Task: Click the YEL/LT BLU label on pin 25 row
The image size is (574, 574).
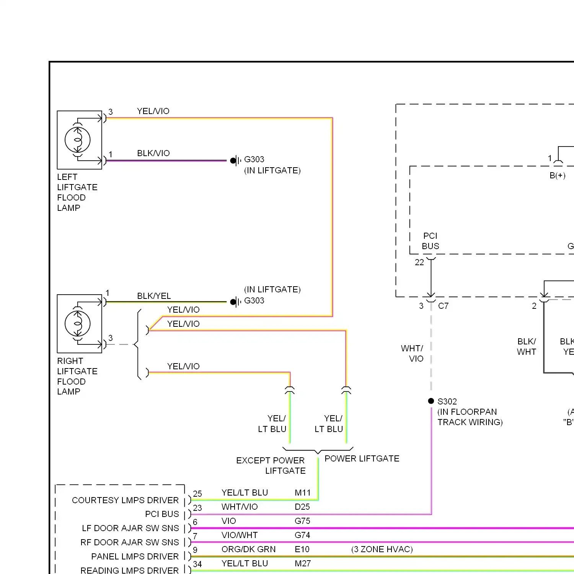Action: [x=245, y=492]
